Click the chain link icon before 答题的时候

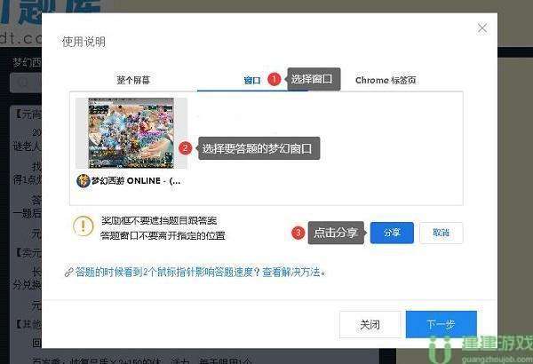[68, 273]
